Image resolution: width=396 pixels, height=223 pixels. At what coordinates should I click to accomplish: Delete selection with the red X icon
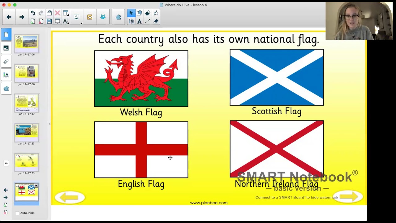pos(57,13)
